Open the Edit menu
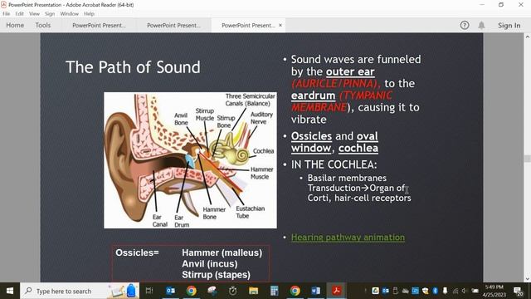The height and width of the screenshot is (299, 531). 19,14
